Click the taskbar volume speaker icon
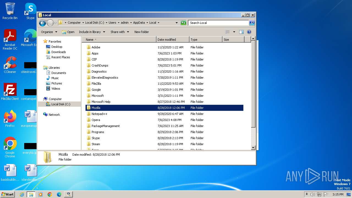Viewport: 352px width, 198px height. click(313, 194)
